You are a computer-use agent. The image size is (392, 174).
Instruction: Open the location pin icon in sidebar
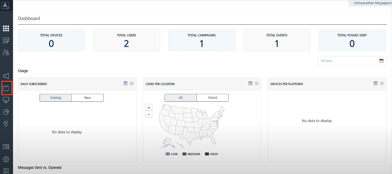coord(6,124)
